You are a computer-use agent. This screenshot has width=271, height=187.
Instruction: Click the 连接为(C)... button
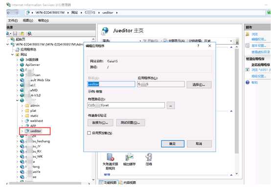click(100, 123)
